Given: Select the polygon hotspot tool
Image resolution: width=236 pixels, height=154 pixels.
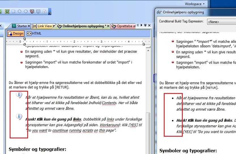Looking at the screenshot, I should (x=26, y=11).
